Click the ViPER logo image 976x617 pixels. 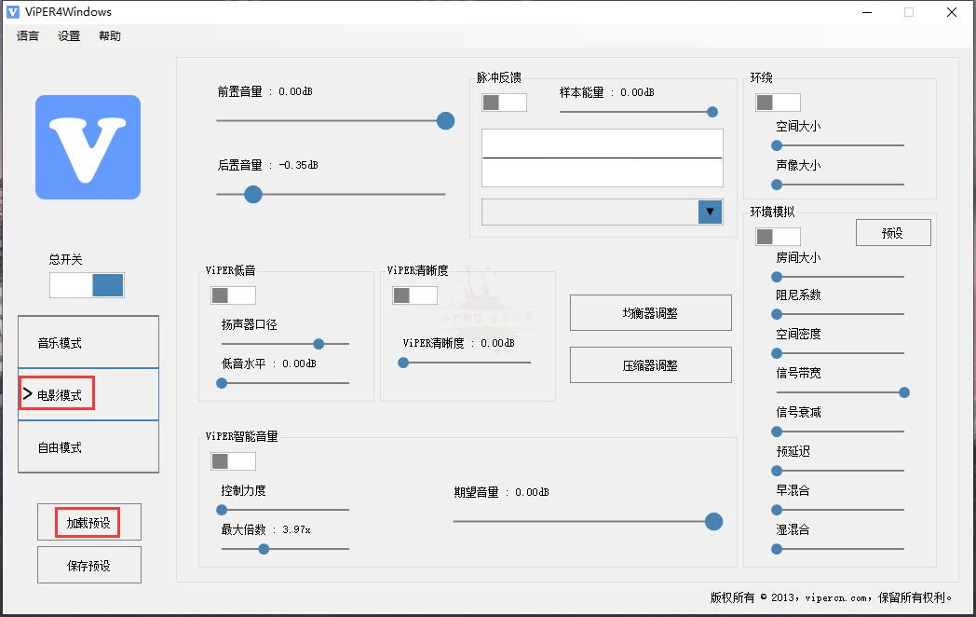pos(88,147)
